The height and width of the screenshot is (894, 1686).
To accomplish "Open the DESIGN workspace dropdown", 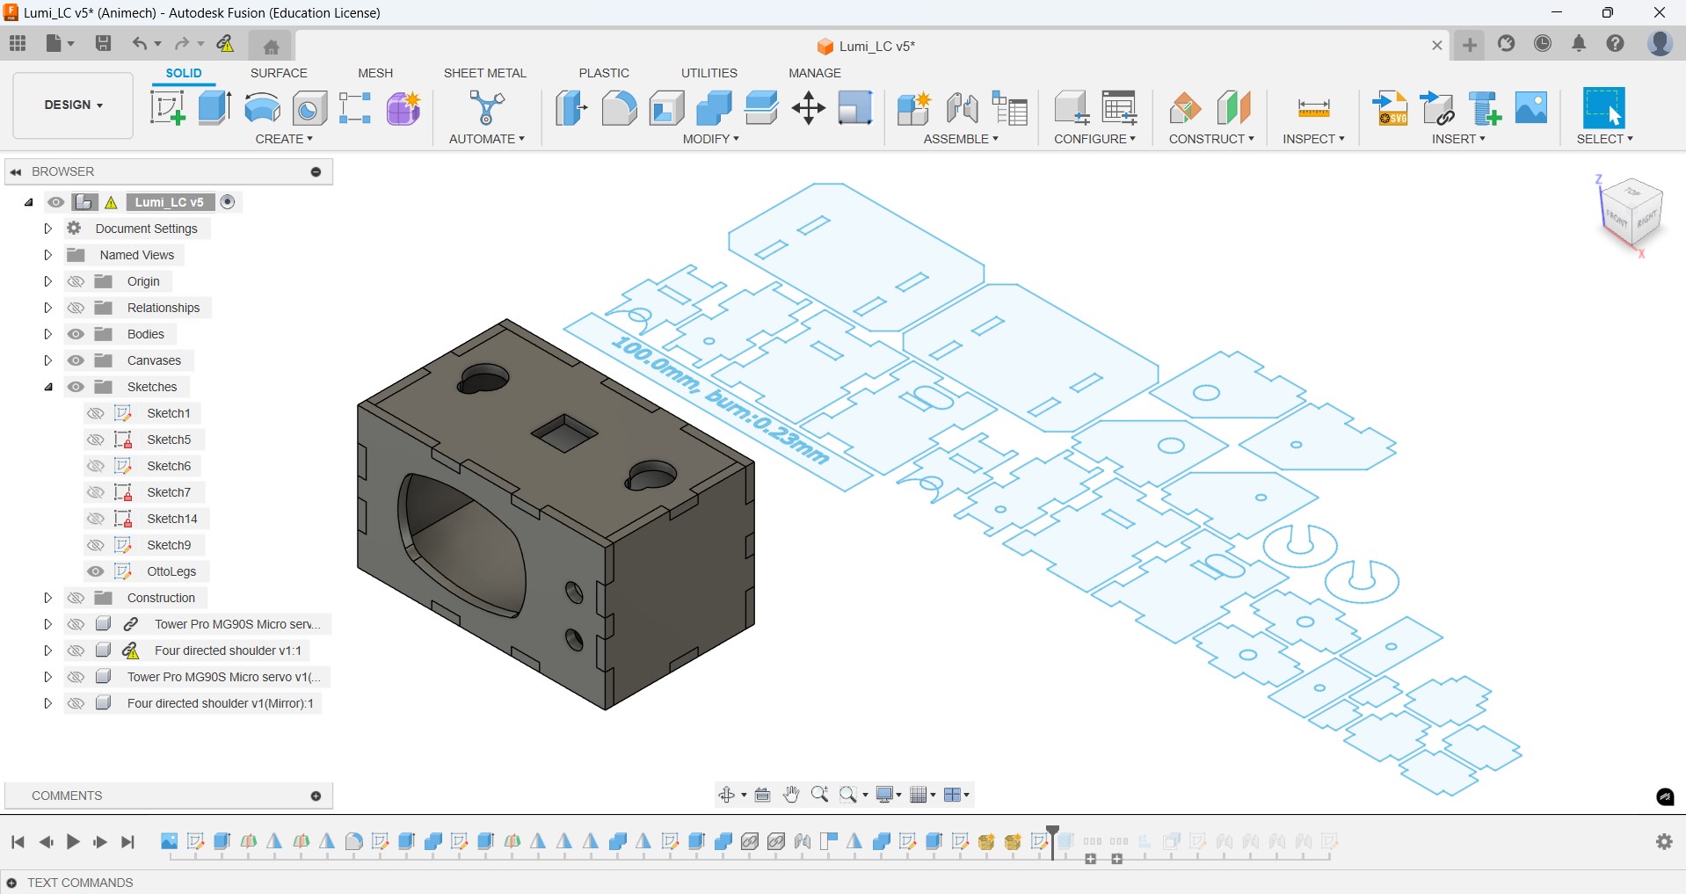I will click(73, 105).
